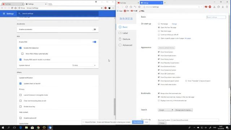This screenshot has width=231, height=130.
Task: Uncheck Show QR Code button
Action: tap(159, 74)
